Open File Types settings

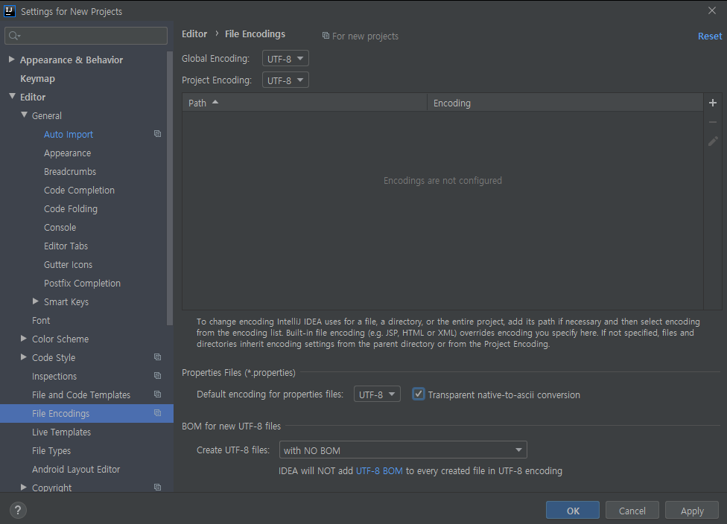coord(51,451)
